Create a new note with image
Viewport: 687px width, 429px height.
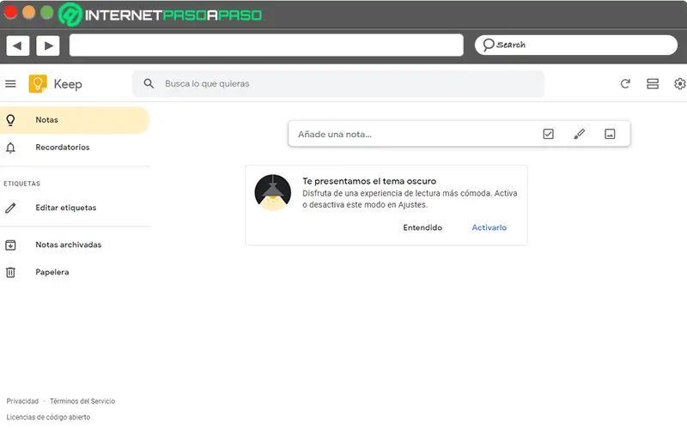click(610, 134)
